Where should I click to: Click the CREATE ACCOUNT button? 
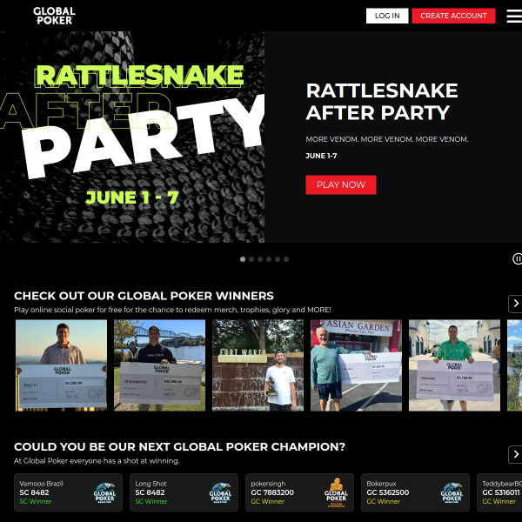(x=453, y=16)
